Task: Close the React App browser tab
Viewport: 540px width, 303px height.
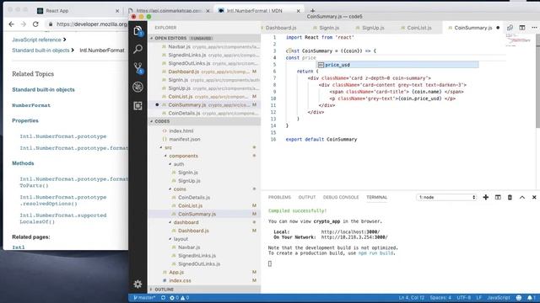Action: point(117,11)
